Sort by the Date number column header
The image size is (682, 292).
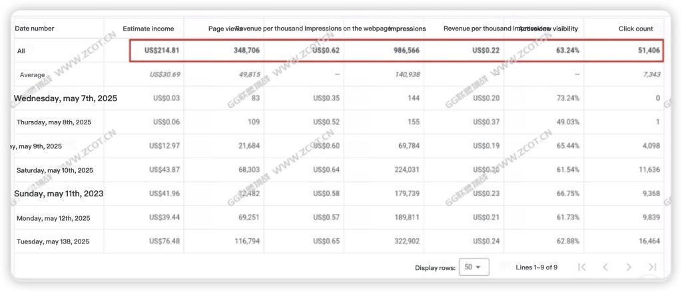click(x=35, y=29)
